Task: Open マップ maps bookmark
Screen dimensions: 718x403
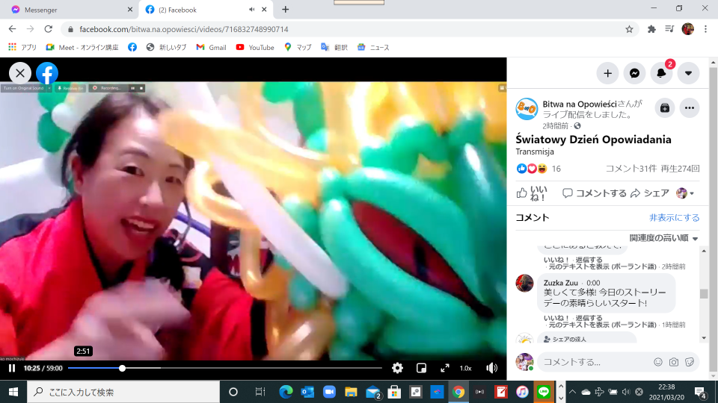Action: point(298,48)
